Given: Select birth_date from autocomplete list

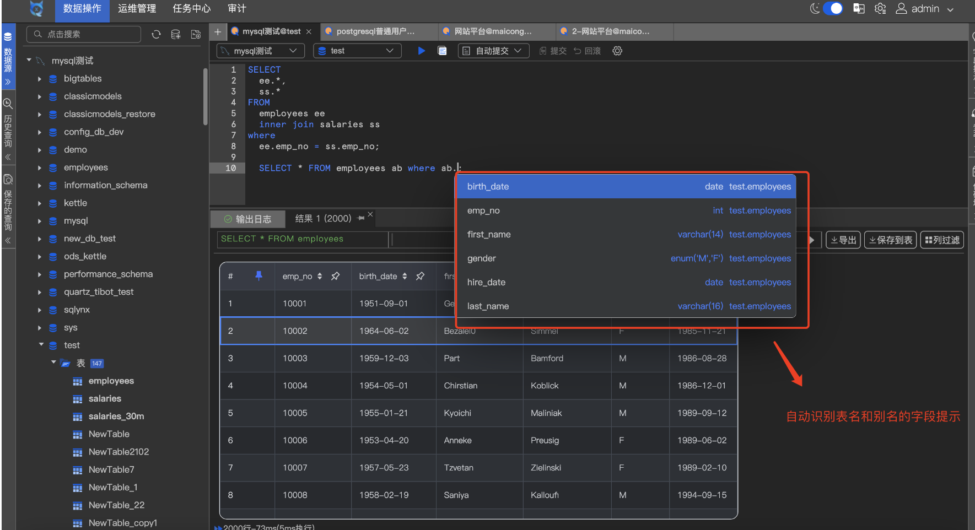Looking at the screenshot, I should pyautogui.click(x=627, y=186).
